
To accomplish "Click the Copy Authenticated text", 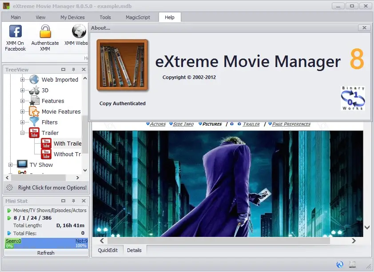I will tap(122, 103).
